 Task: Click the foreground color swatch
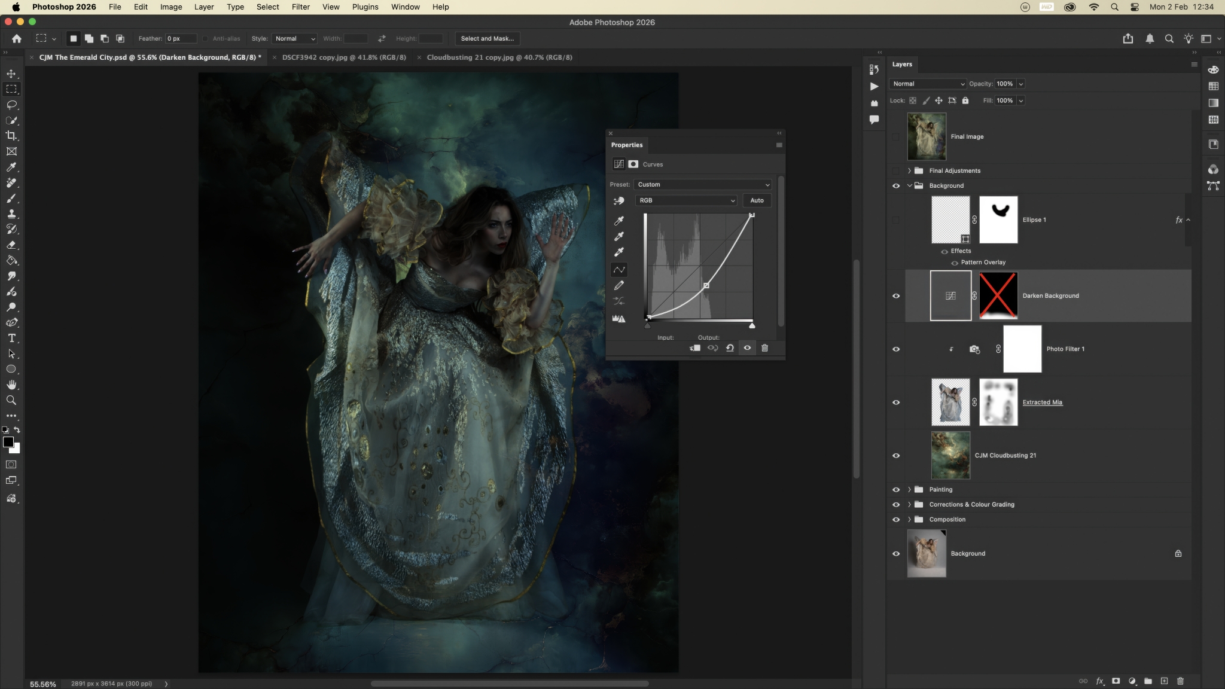pos(8,442)
